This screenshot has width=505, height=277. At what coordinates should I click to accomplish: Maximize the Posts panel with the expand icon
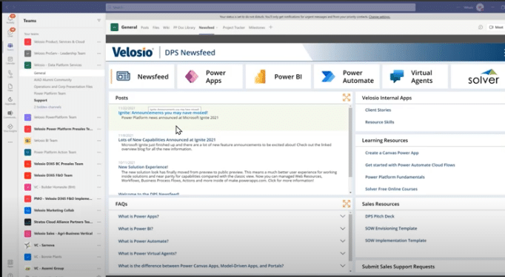347,97
